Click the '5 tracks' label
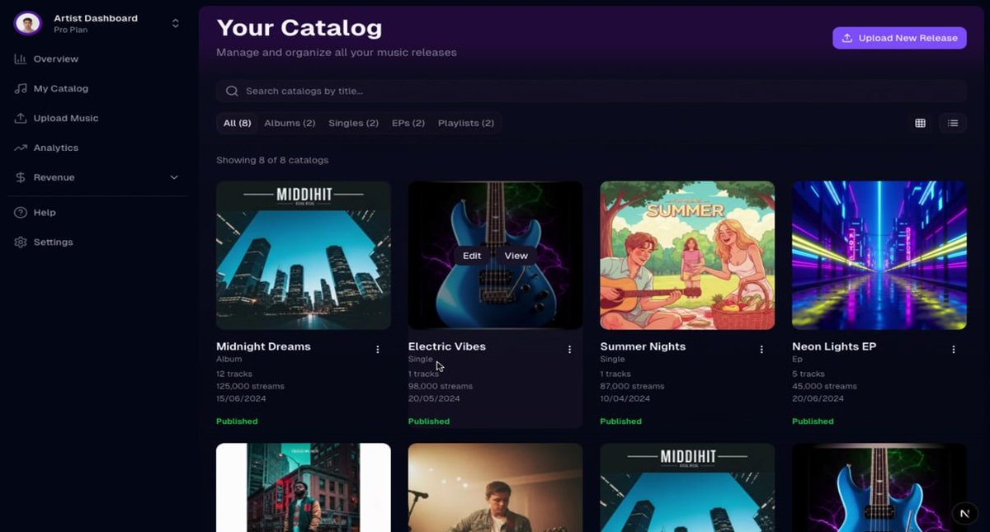Image resolution: width=990 pixels, height=532 pixels. click(x=808, y=374)
